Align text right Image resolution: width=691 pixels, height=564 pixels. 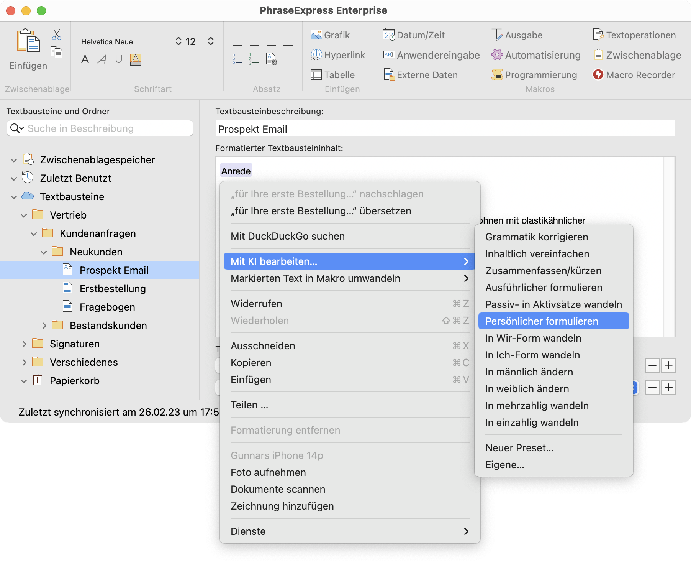(x=271, y=40)
